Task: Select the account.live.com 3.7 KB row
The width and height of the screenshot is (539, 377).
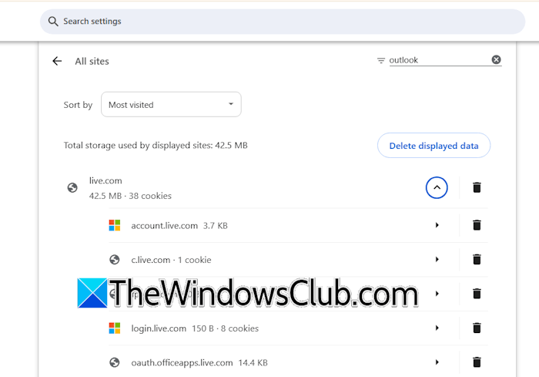Action: (298, 225)
